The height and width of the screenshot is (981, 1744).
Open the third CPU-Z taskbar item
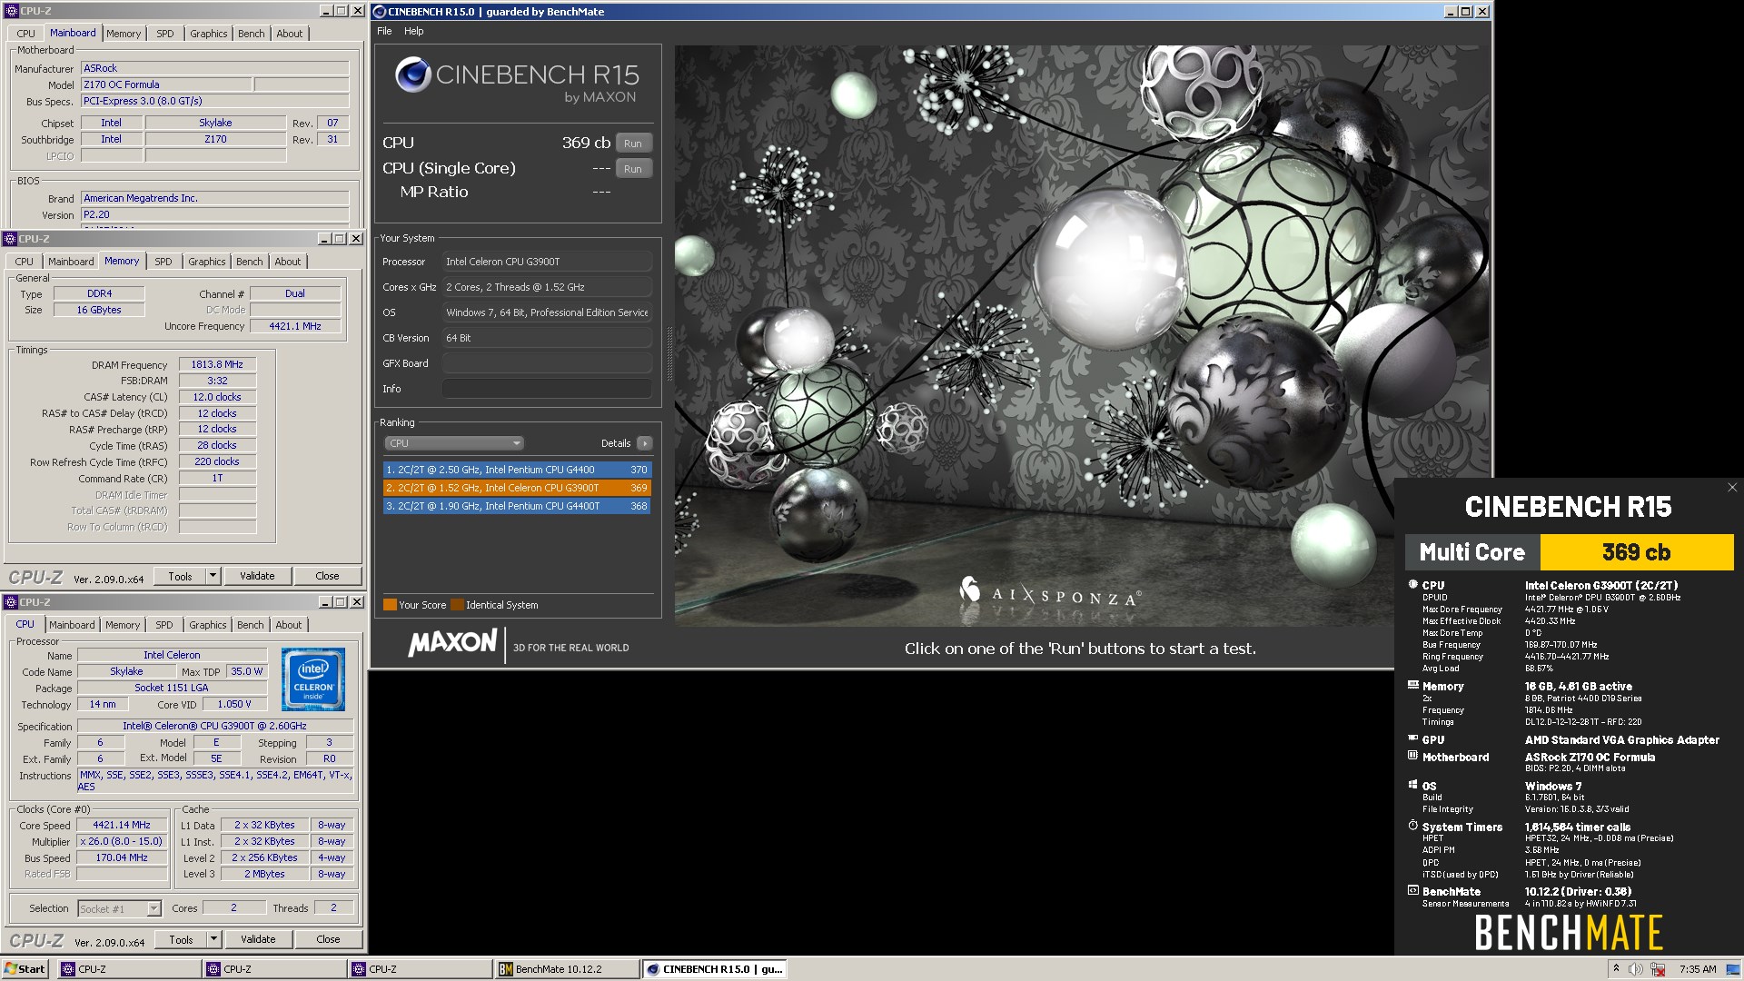[420, 969]
